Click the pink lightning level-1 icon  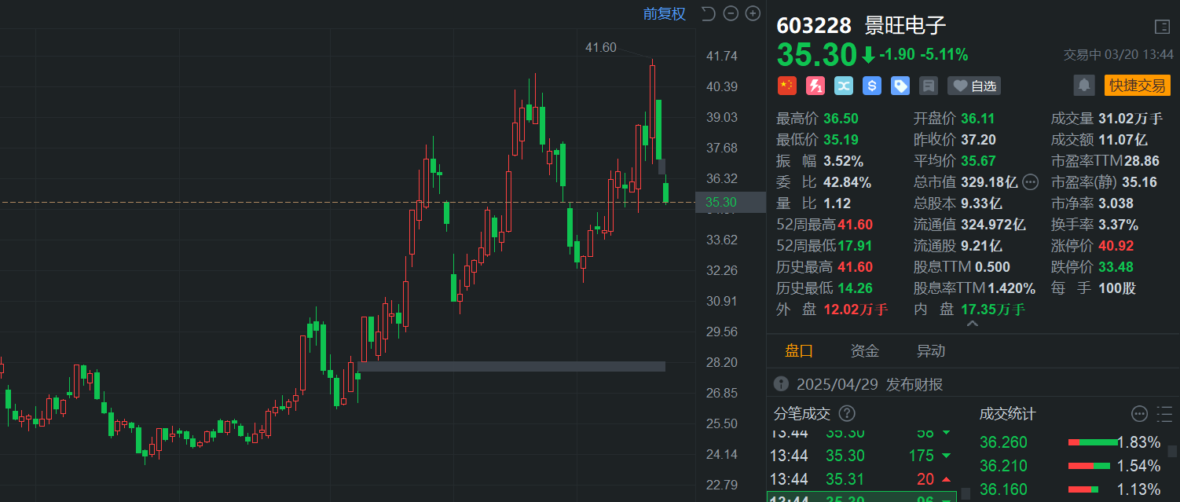(815, 86)
